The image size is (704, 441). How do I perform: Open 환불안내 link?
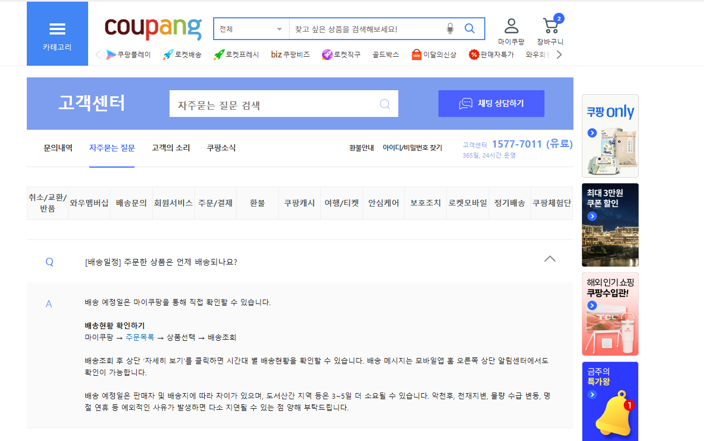[361, 148]
